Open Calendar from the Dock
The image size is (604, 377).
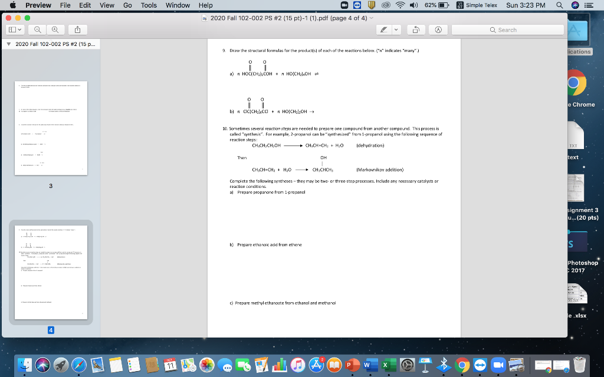(170, 365)
